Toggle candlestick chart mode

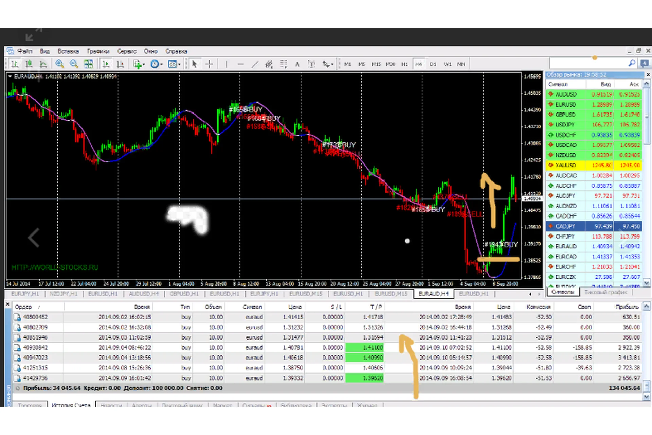click(29, 64)
